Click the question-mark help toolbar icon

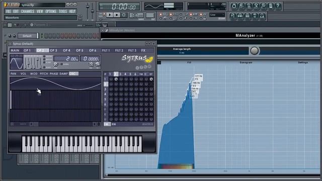278,6
